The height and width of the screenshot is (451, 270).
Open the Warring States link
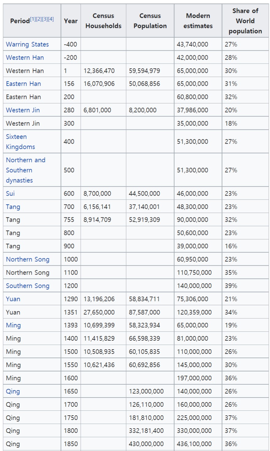pos(27,44)
